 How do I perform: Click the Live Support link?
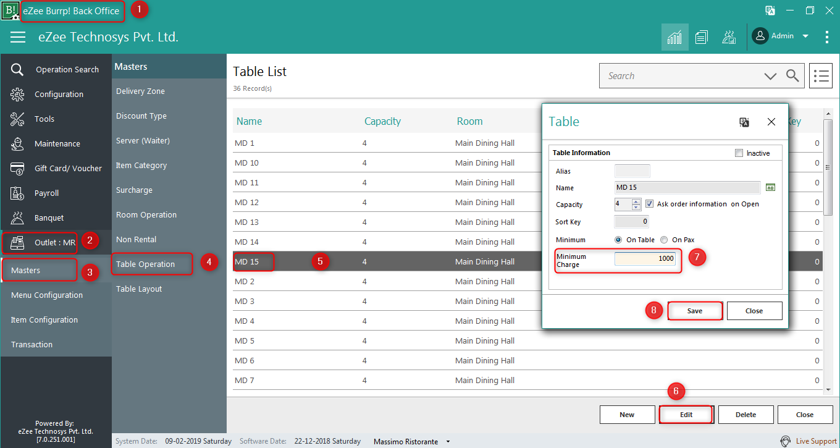[816, 441]
